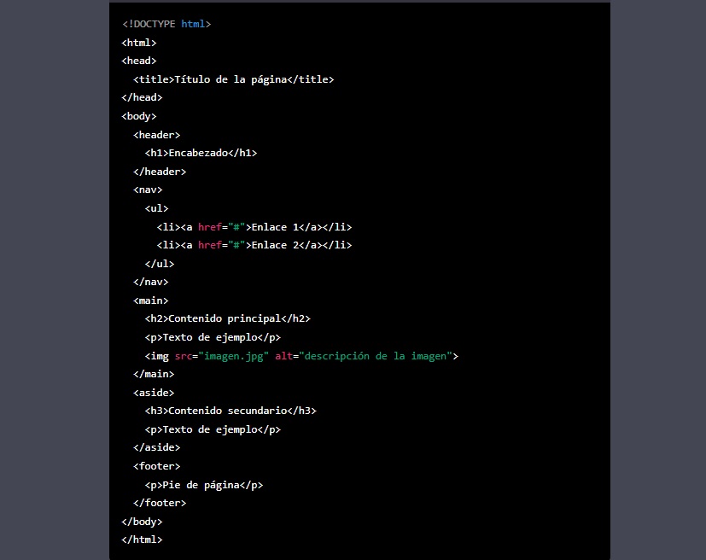Click the closing </html> tag
Screen dimensions: 706x560
click(142, 540)
